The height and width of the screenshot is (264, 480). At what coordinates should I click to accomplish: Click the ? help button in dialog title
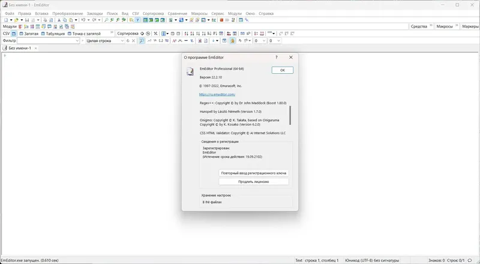[277, 57]
